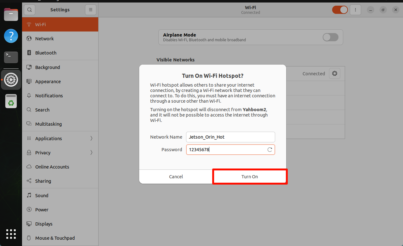Confirm hotspot with Turn On button
This screenshot has width=403, height=246.
[250, 177]
